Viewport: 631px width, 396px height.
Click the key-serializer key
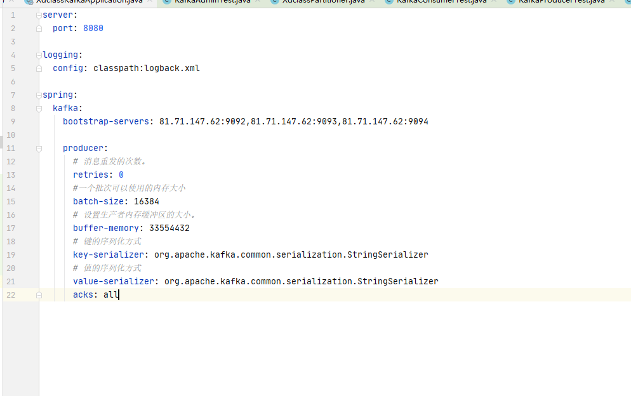(x=109, y=254)
